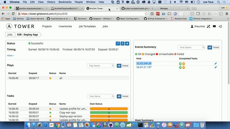Image resolution: width=230 pixels, height=129 pixels.
Task: Open GitHub Desktop in the dock
Action: 111,125
